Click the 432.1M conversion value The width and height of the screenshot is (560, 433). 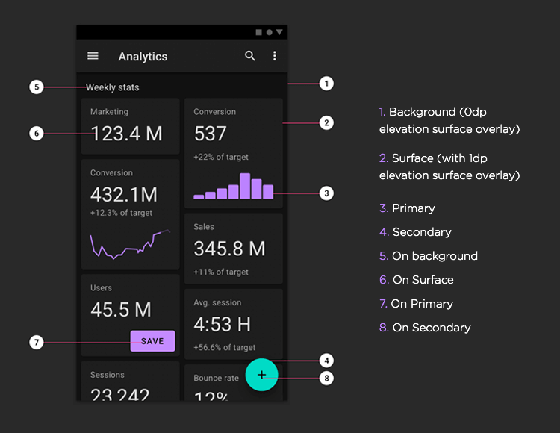click(x=123, y=195)
